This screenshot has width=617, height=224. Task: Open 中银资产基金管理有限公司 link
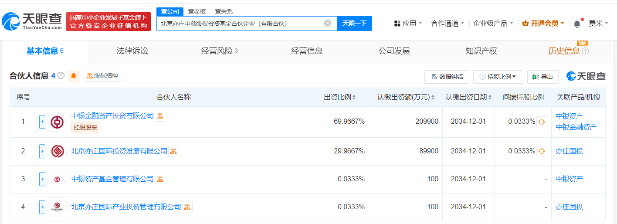[112, 179]
